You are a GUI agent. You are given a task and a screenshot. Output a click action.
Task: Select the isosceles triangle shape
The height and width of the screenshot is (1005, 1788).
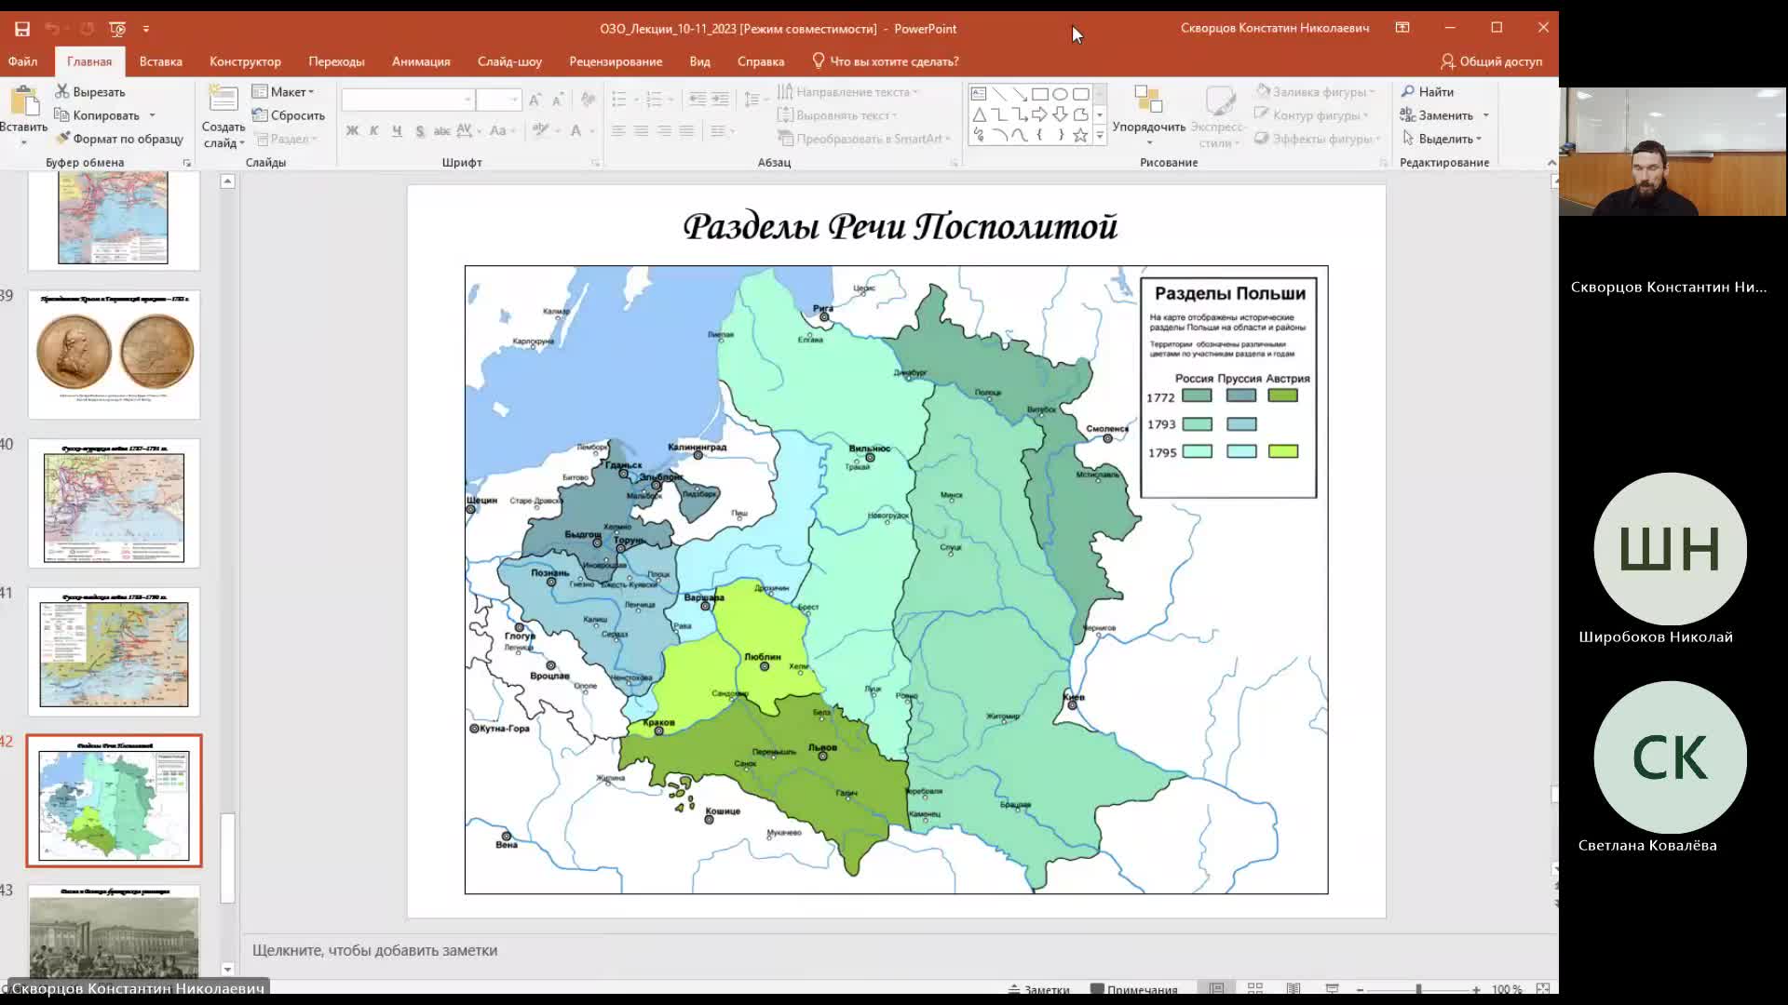pos(979,114)
